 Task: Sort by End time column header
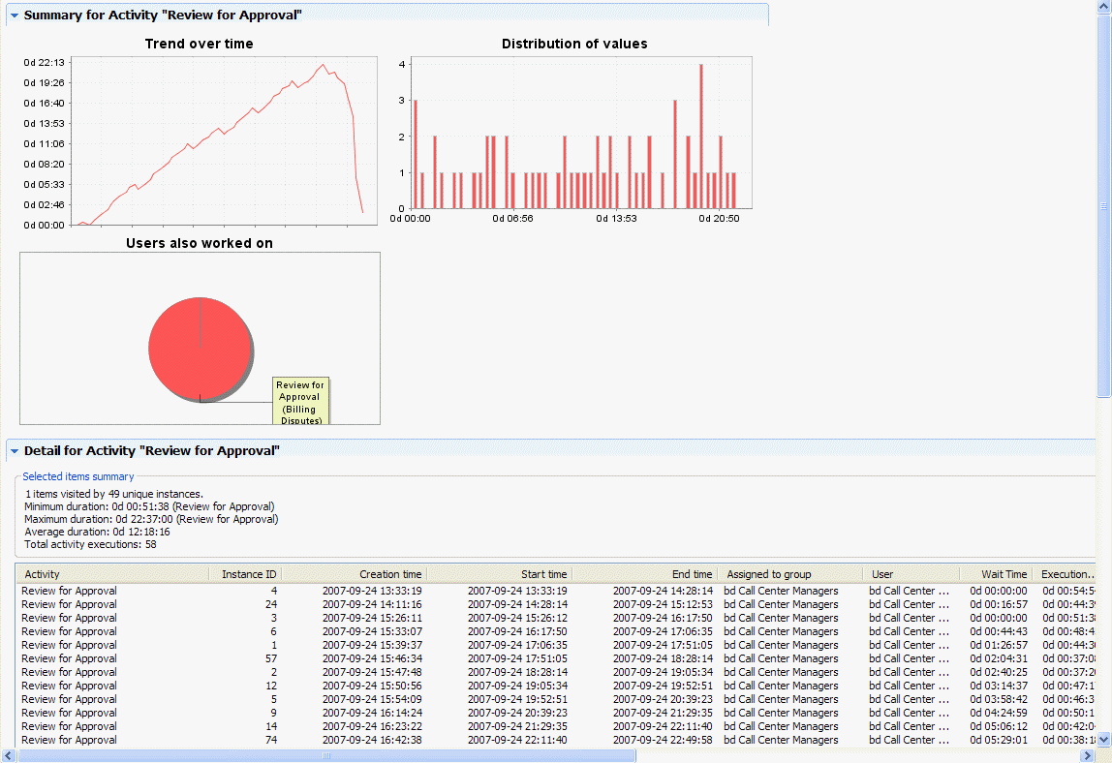click(645, 574)
